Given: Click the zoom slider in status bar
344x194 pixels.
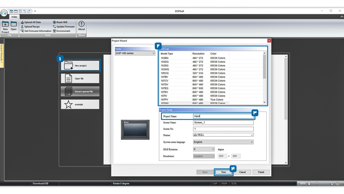Looking at the screenshot, I should point(321,184).
